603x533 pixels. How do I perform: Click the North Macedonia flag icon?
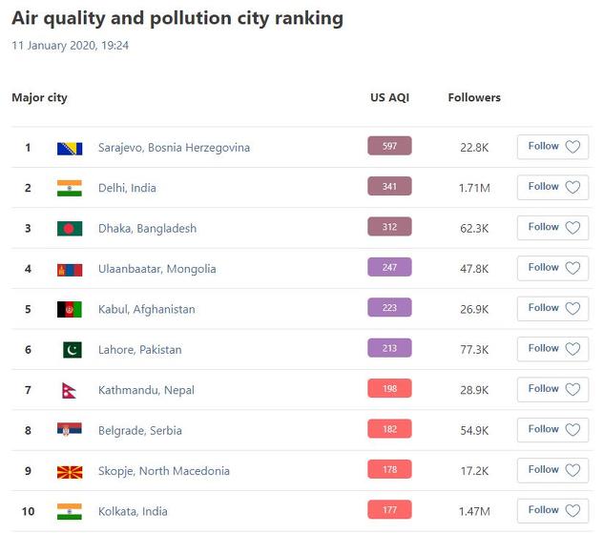coord(69,471)
